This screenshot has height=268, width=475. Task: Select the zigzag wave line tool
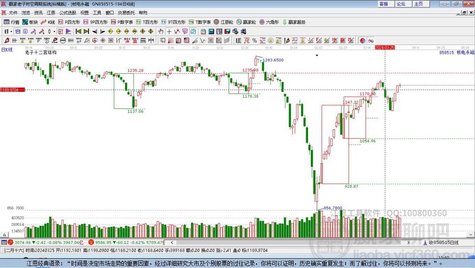202,41
